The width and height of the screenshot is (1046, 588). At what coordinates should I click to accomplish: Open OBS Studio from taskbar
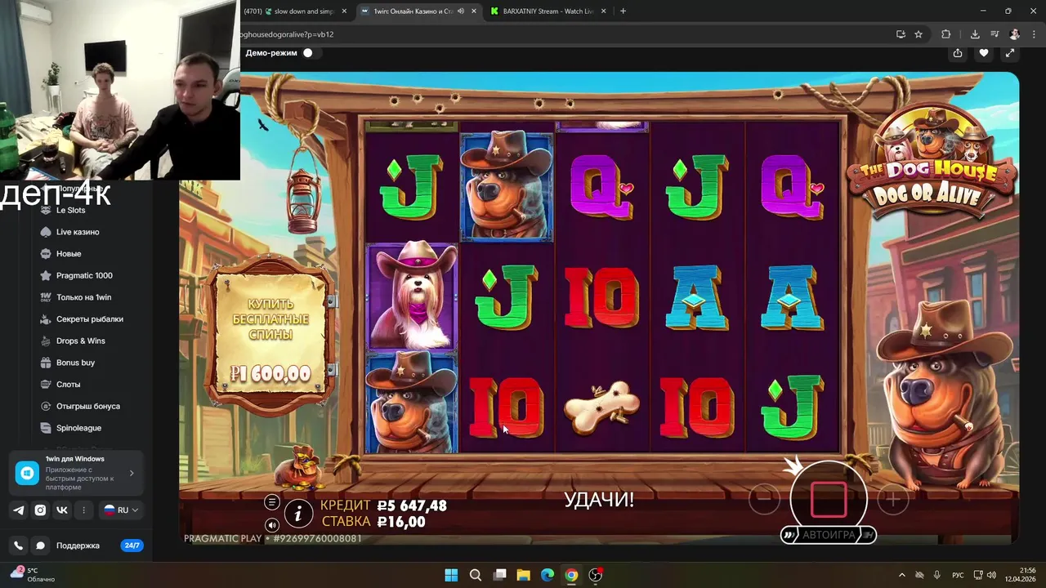[596, 575]
